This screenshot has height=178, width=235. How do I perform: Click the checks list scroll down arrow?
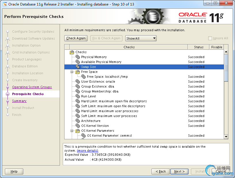tap(226, 137)
